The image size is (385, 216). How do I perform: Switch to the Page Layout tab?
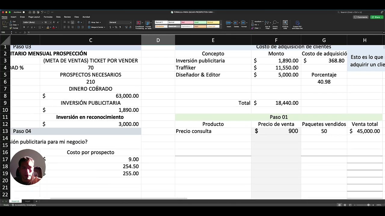pyautogui.click(x=34, y=17)
